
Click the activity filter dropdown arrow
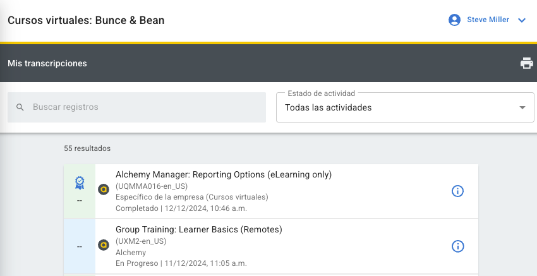click(x=522, y=108)
